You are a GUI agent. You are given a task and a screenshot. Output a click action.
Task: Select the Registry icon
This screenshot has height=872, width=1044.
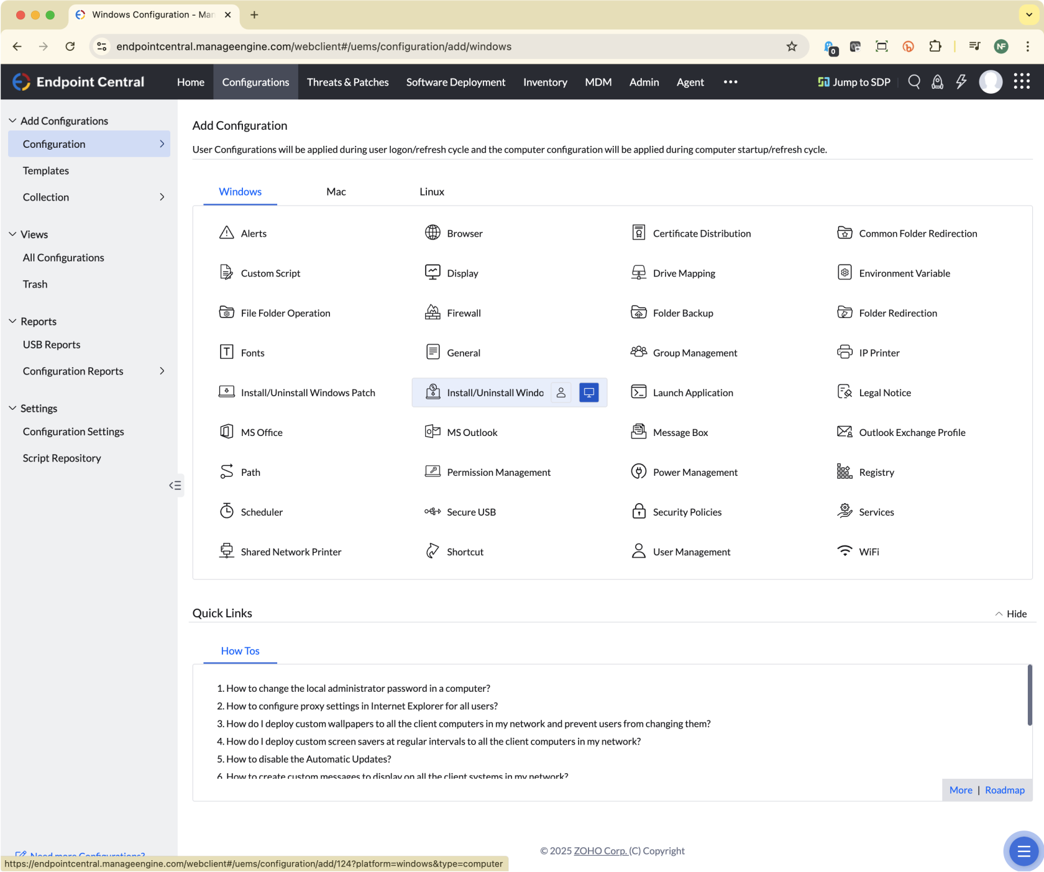pos(845,471)
